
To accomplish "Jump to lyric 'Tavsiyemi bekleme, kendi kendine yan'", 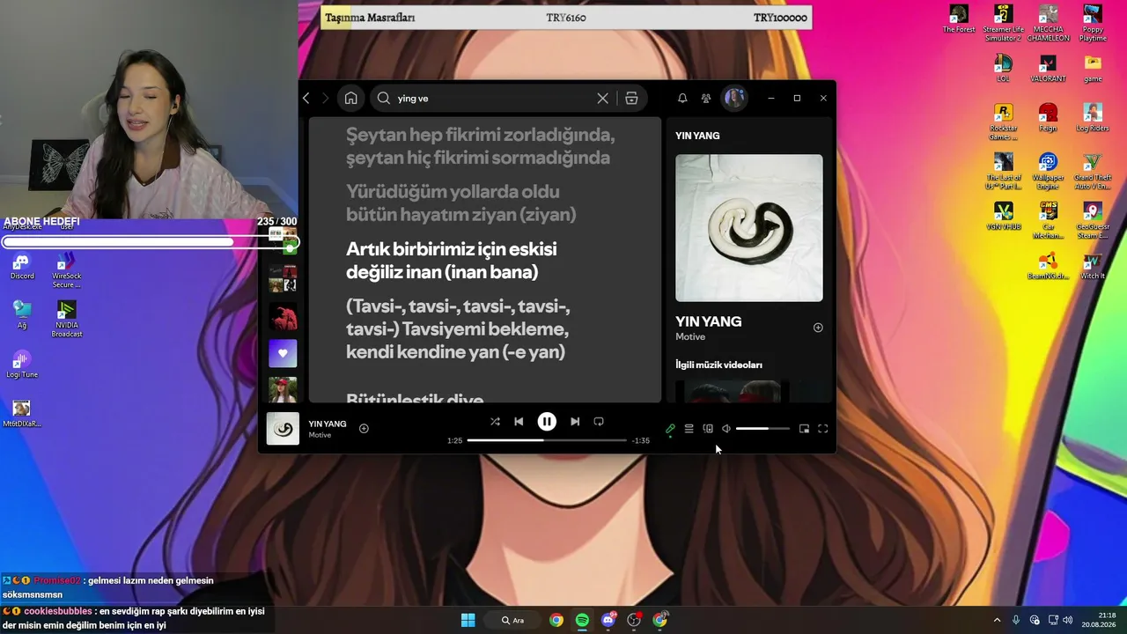I will pyautogui.click(x=458, y=329).
